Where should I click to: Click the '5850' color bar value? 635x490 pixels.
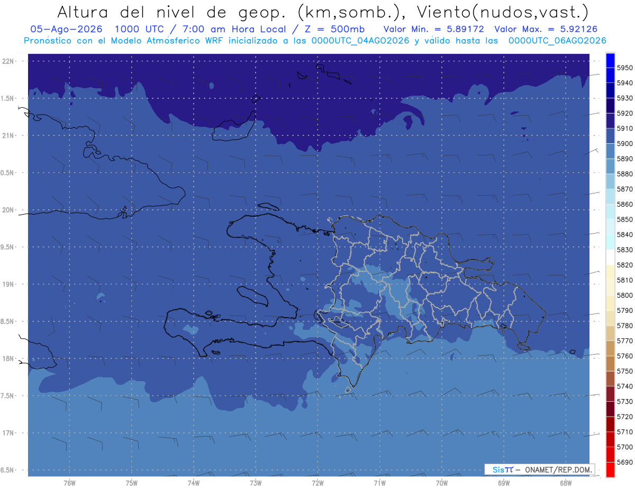pos(624,219)
